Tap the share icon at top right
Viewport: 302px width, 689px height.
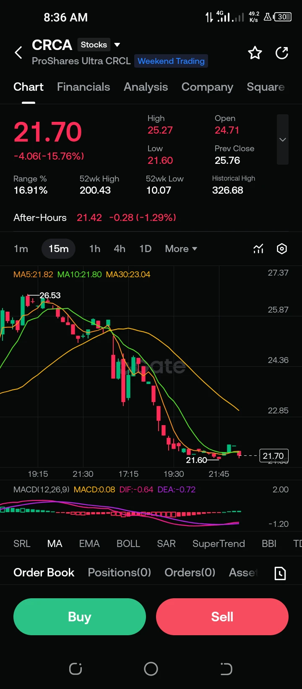[x=282, y=53]
